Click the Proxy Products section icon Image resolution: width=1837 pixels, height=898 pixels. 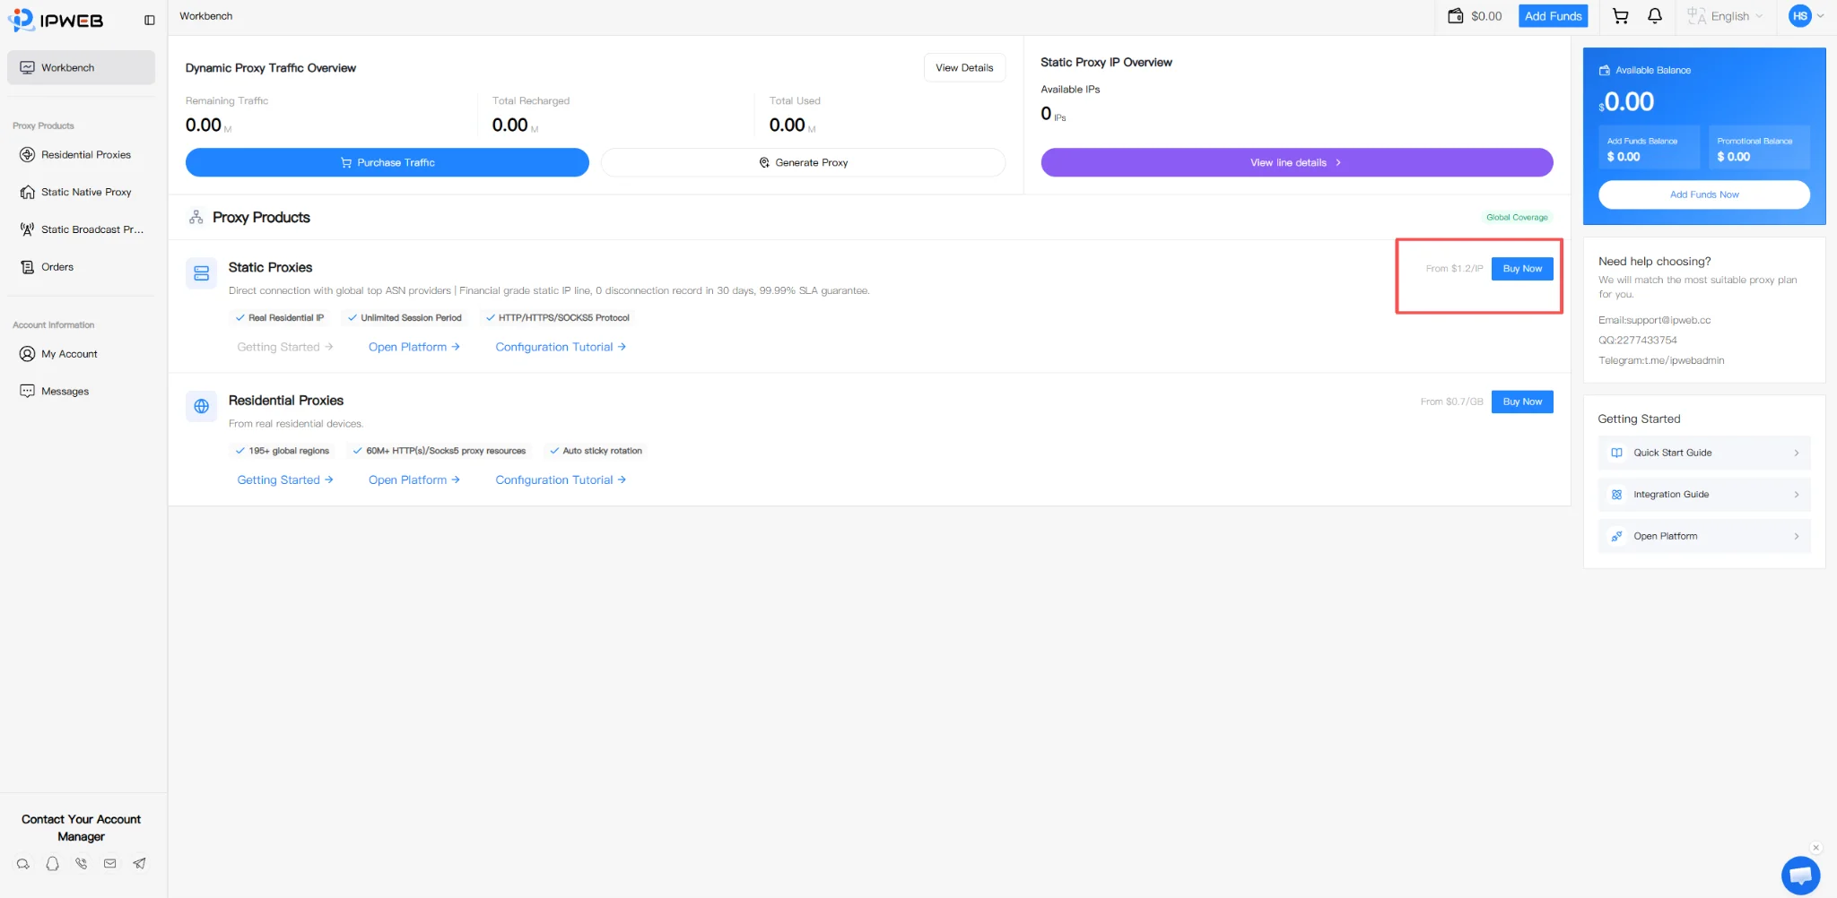click(196, 217)
